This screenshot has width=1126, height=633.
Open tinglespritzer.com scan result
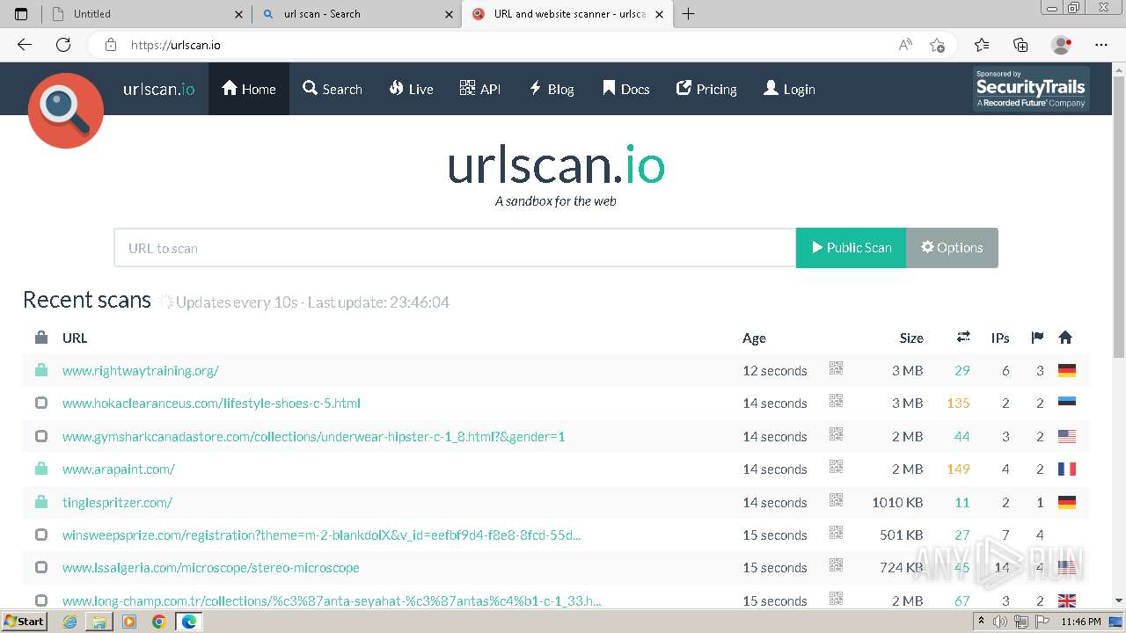click(x=117, y=502)
